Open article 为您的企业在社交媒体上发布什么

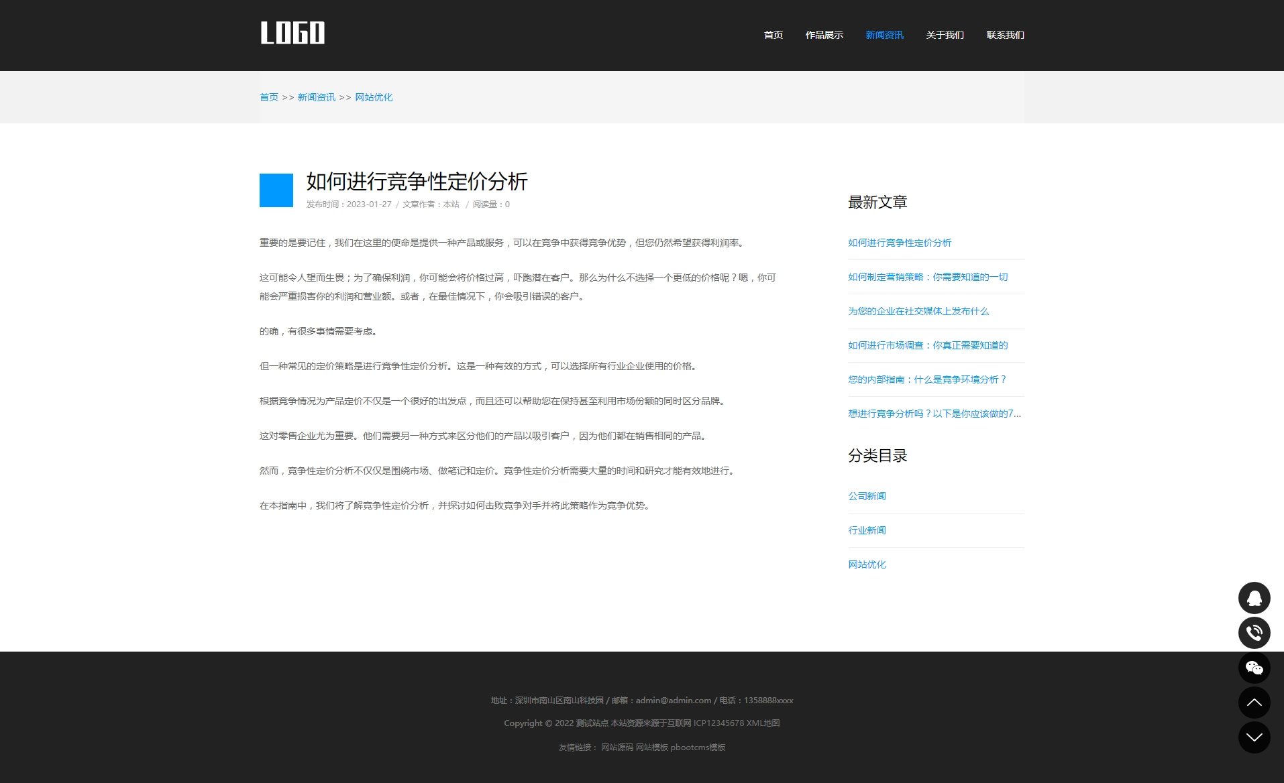917,311
